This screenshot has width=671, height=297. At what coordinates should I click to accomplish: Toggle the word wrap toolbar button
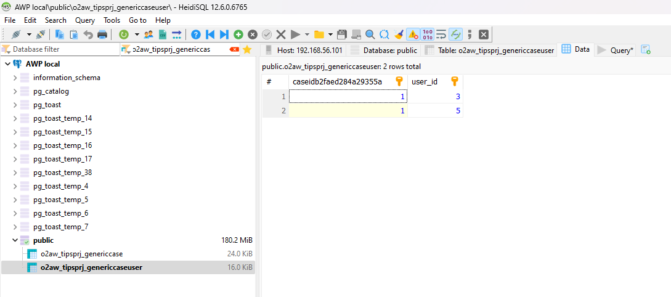(441, 35)
